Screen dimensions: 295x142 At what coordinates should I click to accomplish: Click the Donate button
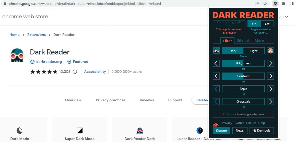[221, 131]
